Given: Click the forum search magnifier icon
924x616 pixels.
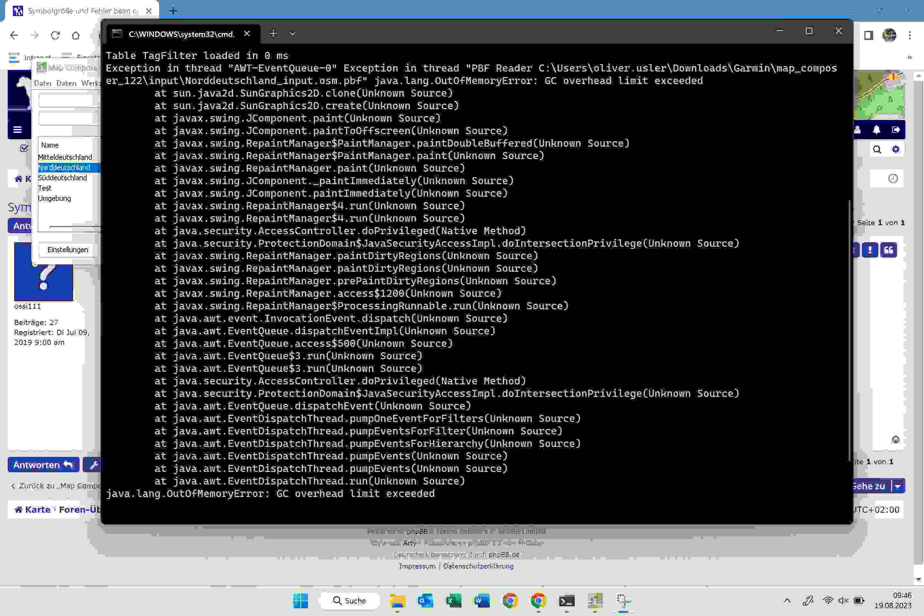Looking at the screenshot, I should pos(877,150).
